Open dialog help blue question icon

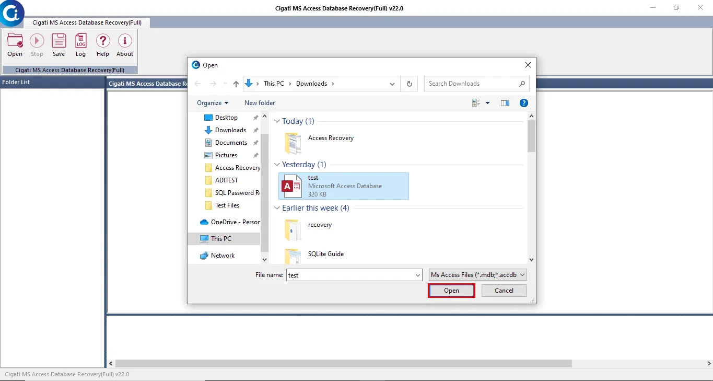click(x=524, y=103)
